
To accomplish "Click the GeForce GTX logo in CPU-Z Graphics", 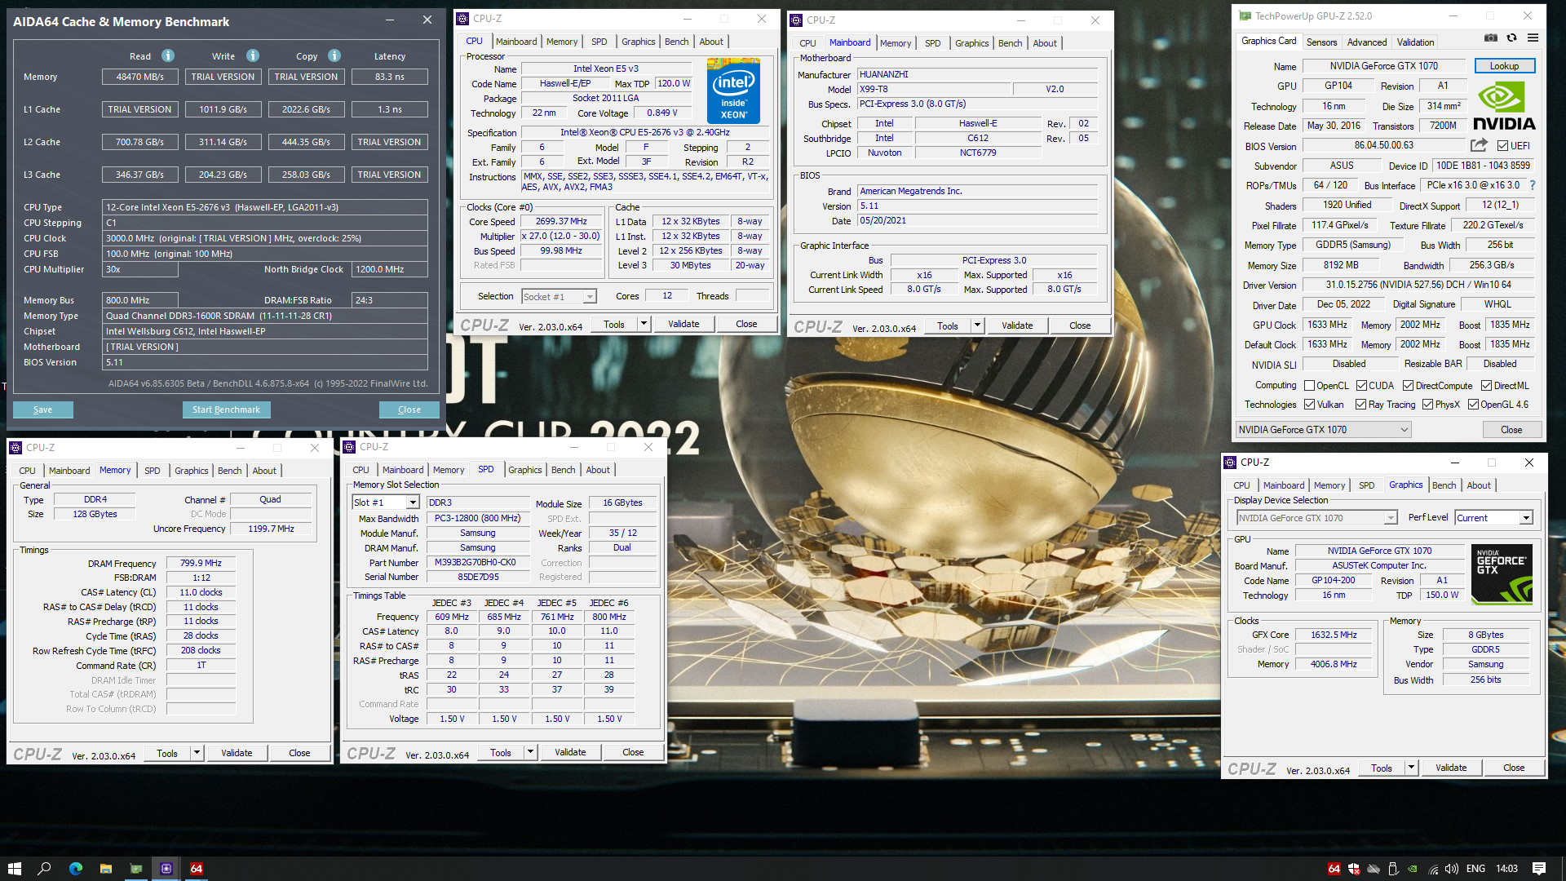I will click(x=1502, y=574).
